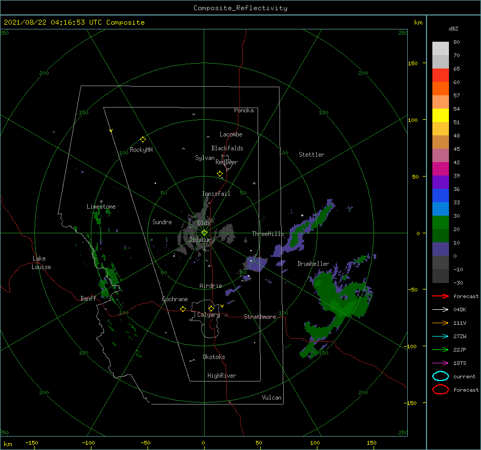Select the white 04DK arrow legend icon
This screenshot has width=481, height=450.
[x=440, y=310]
